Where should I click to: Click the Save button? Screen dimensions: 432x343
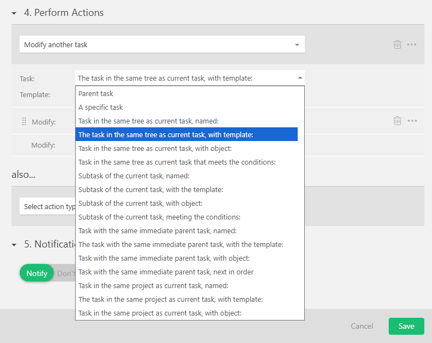406,326
